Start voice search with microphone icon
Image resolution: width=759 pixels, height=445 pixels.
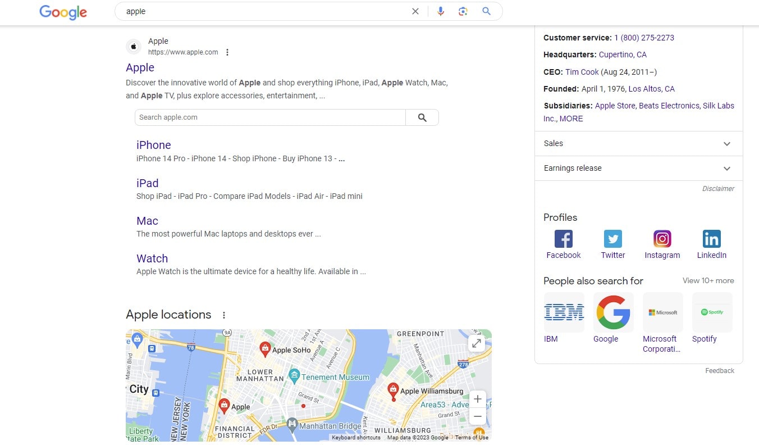pos(441,11)
